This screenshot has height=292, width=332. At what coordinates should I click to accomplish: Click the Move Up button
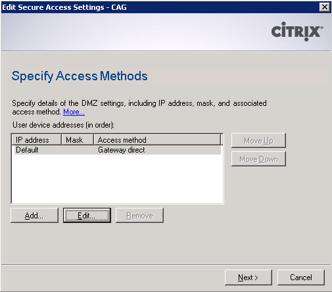coord(258,141)
